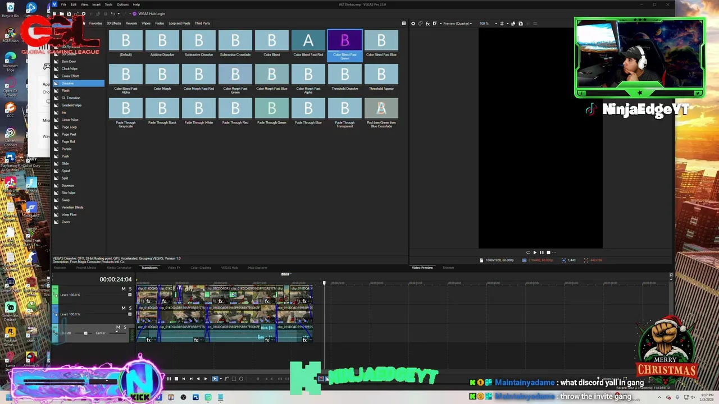Open the Edit menu

(73, 4)
